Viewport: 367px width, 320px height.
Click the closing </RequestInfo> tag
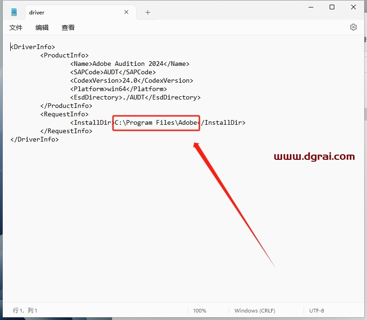coord(66,131)
